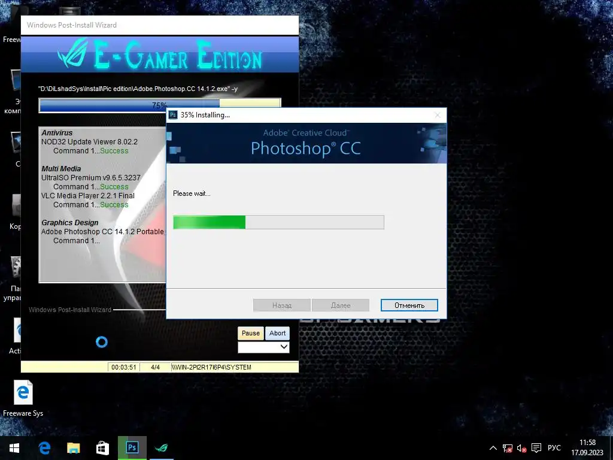613x460 pixels.
Task: Close the Photoshop installer dialog
Action: coord(438,115)
